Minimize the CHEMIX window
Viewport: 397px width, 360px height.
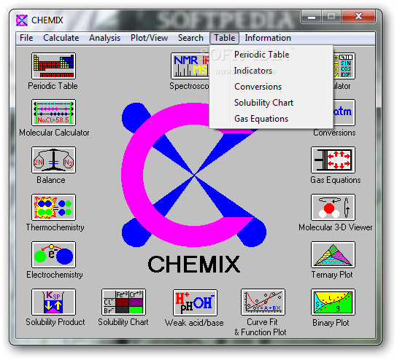click(312, 17)
